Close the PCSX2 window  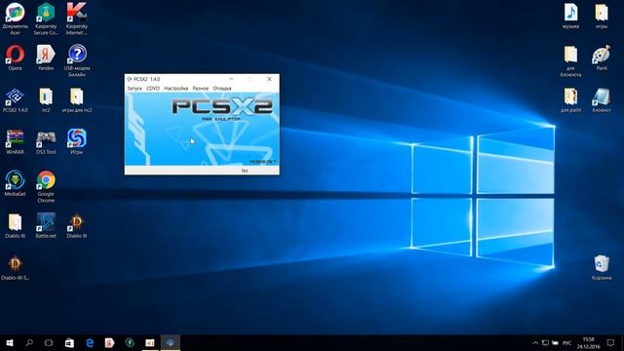pos(269,79)
